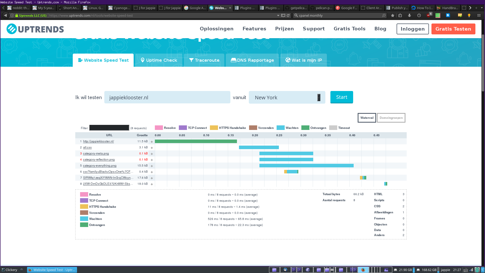
Task: Expand details for SlRWfq1zeqXiYWAN row
Action: point(152,178)
